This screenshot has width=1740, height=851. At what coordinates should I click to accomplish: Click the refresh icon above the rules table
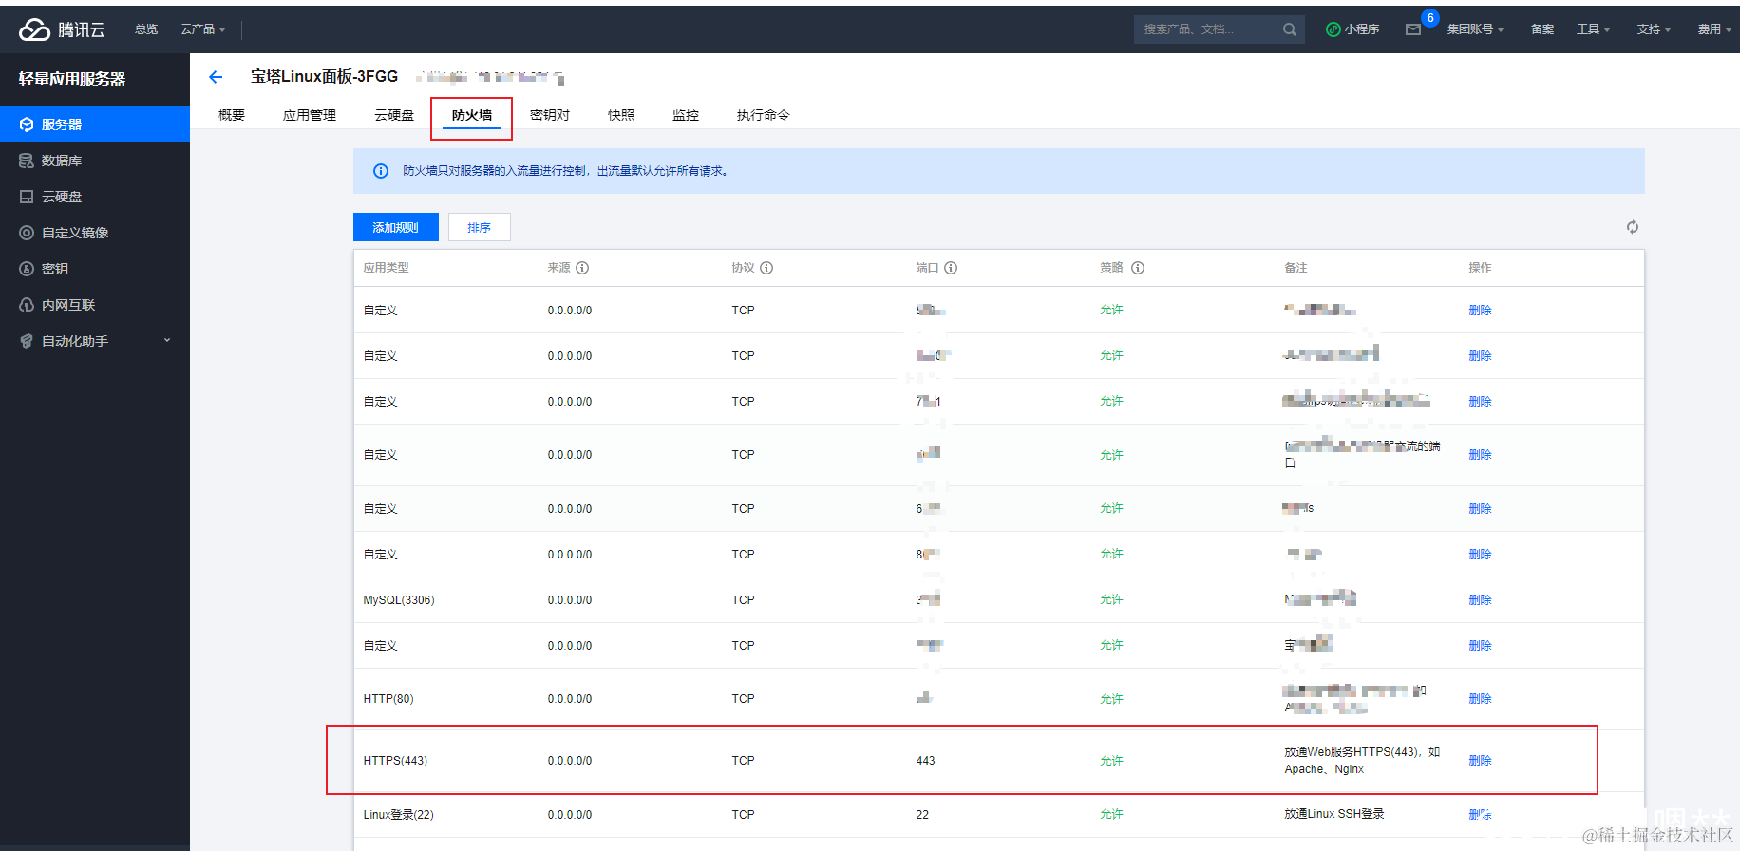(1632, 227)
